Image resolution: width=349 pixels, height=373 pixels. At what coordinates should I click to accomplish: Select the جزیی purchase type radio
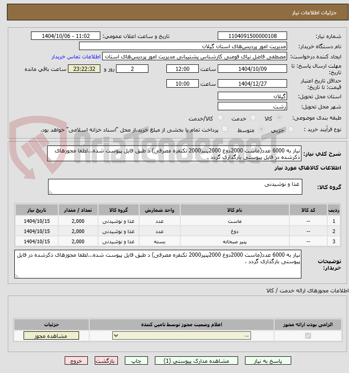point(291,129)
